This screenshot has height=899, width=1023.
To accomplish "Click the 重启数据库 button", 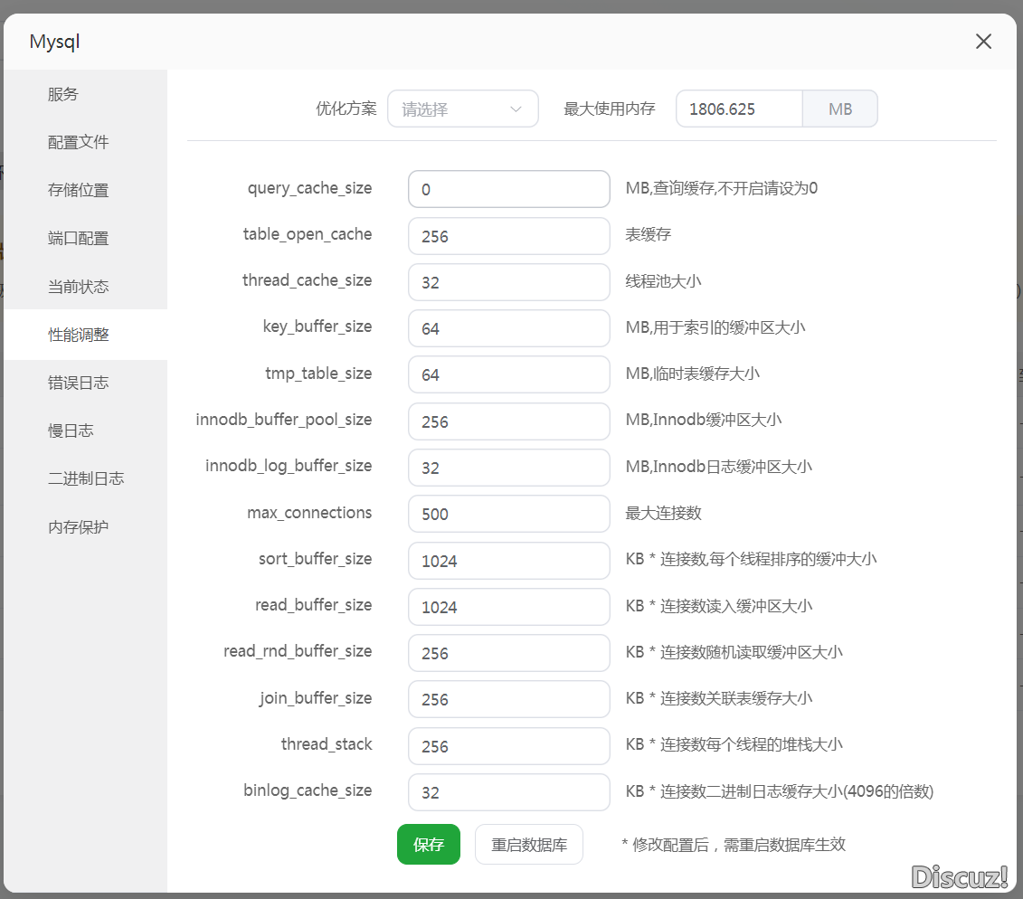I will pos(529,845).
